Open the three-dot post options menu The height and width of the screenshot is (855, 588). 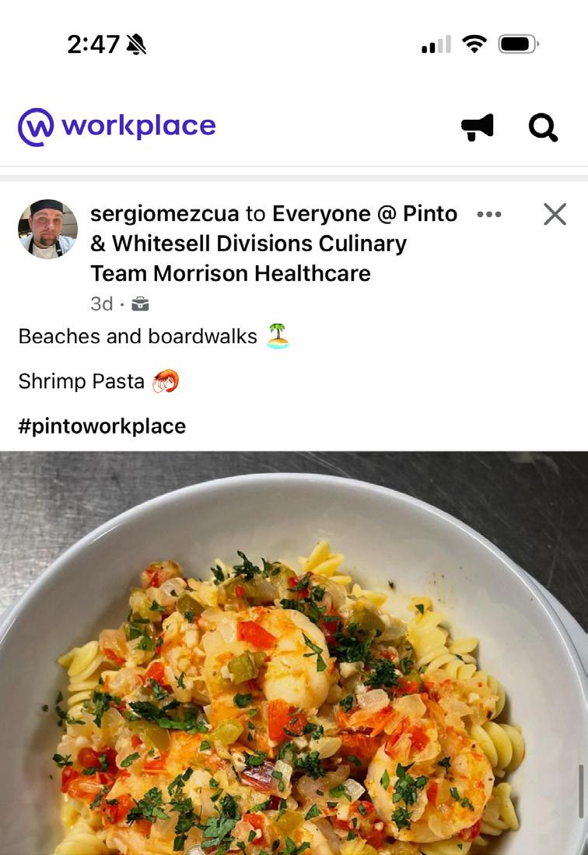(489, 214)
